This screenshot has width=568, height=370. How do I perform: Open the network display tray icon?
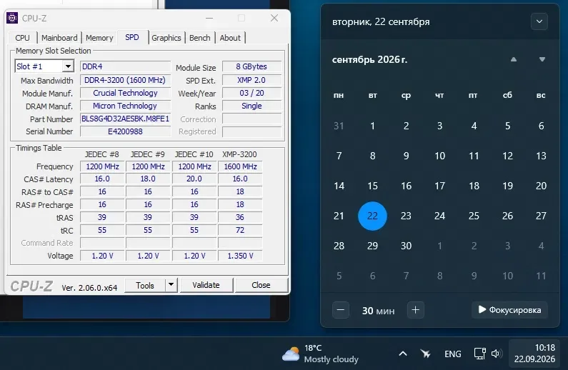(479, 354)
